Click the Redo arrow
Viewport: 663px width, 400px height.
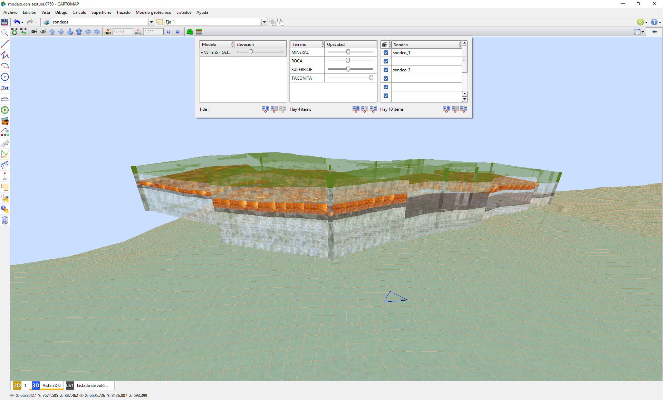(30, 22)
